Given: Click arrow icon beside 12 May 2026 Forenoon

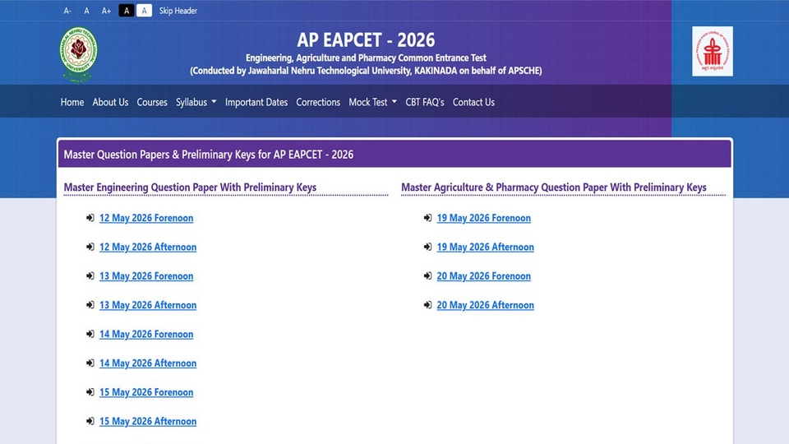Looking at the screenshot, I should [x=90, y=218].
